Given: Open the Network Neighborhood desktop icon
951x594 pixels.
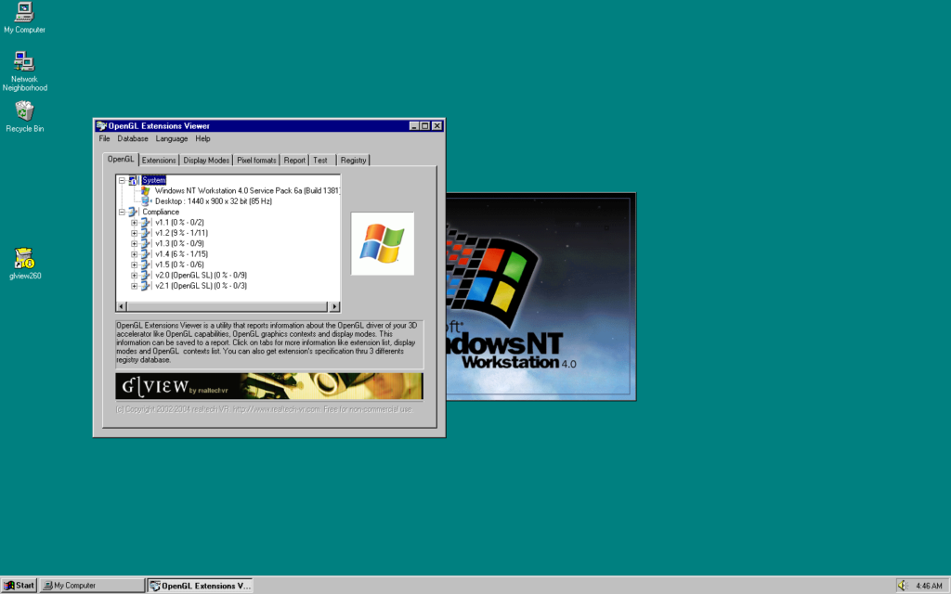Looking at the screenshot, I should click(24, 62).
